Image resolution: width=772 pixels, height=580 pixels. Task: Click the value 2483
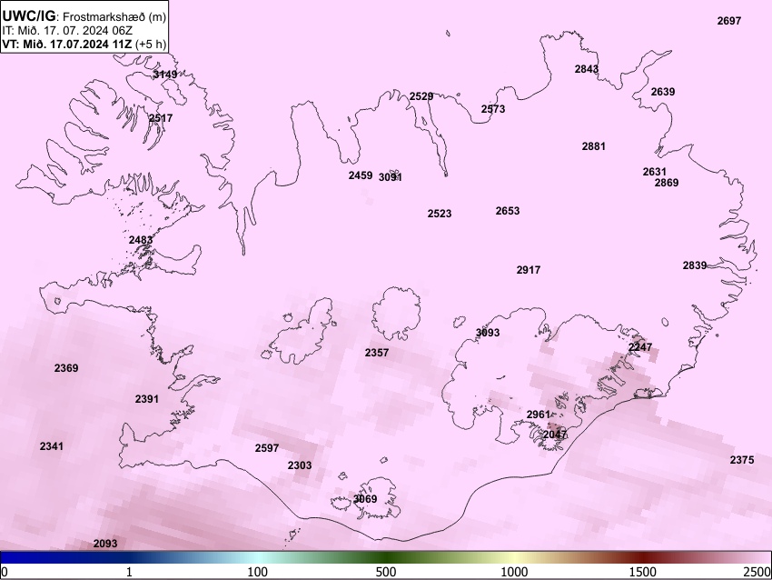140,240
